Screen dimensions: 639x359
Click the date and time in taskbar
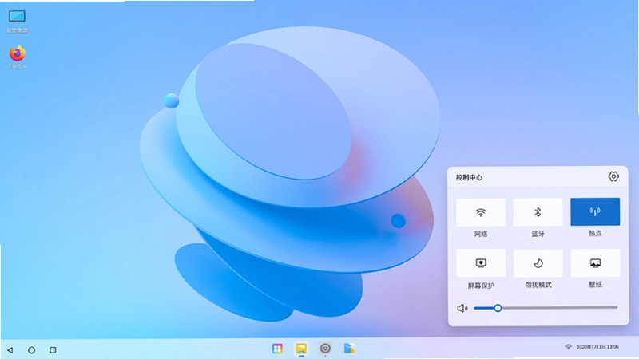[x=597, y=347]
